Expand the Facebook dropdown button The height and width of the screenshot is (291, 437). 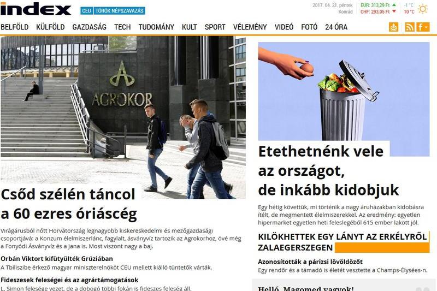[x=423, y=27]
